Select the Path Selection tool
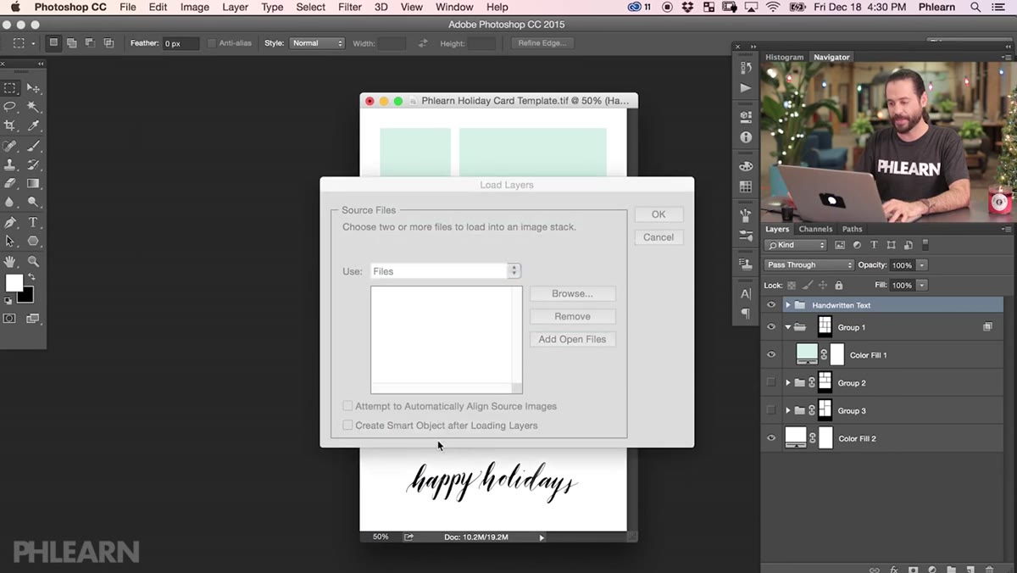The width and height of the screenshot is (1017, 573). [10, 242]
